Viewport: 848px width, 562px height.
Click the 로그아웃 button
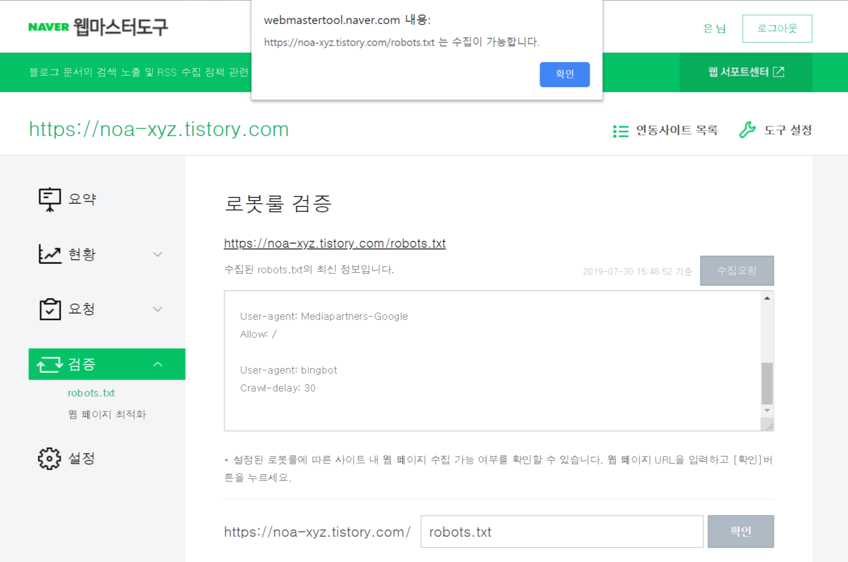[x=777, y=29]
